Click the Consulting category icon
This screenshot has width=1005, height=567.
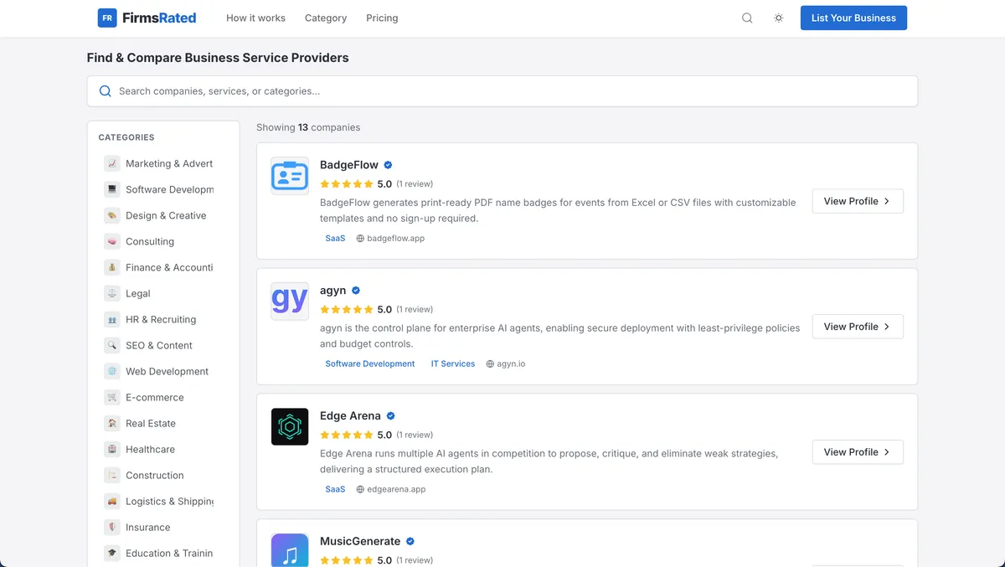(112, 241)
